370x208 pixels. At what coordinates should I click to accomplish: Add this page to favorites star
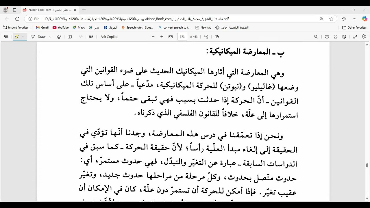click(x=331, y=19)
